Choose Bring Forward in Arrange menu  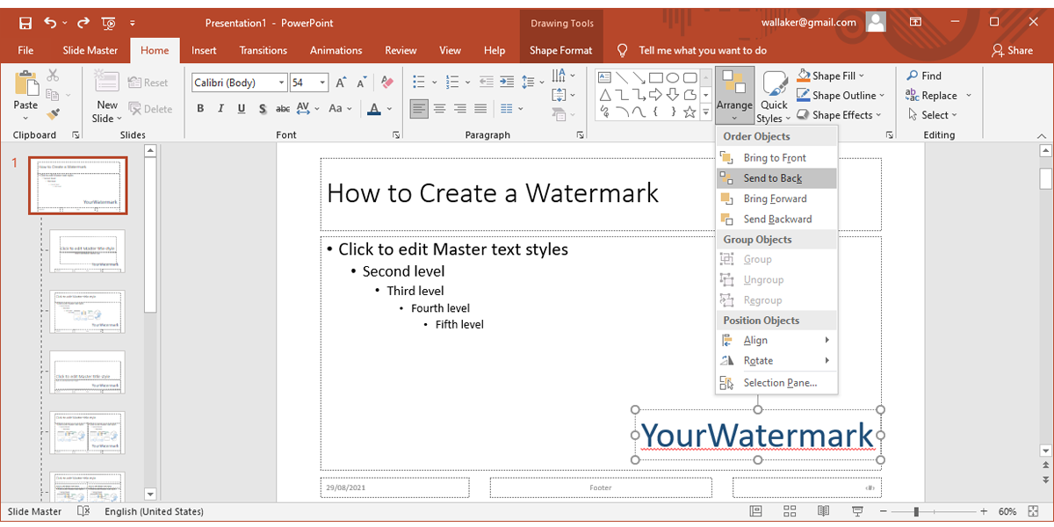776,199
